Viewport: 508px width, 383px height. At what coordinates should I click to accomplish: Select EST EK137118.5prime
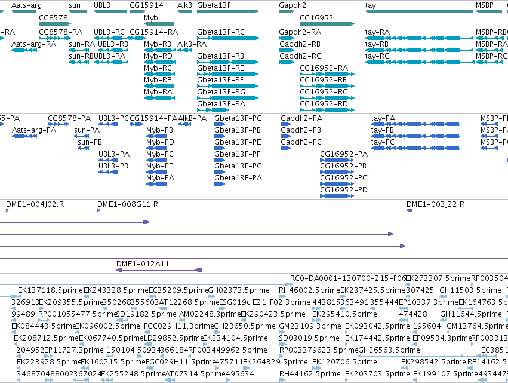tap(51, 290)
